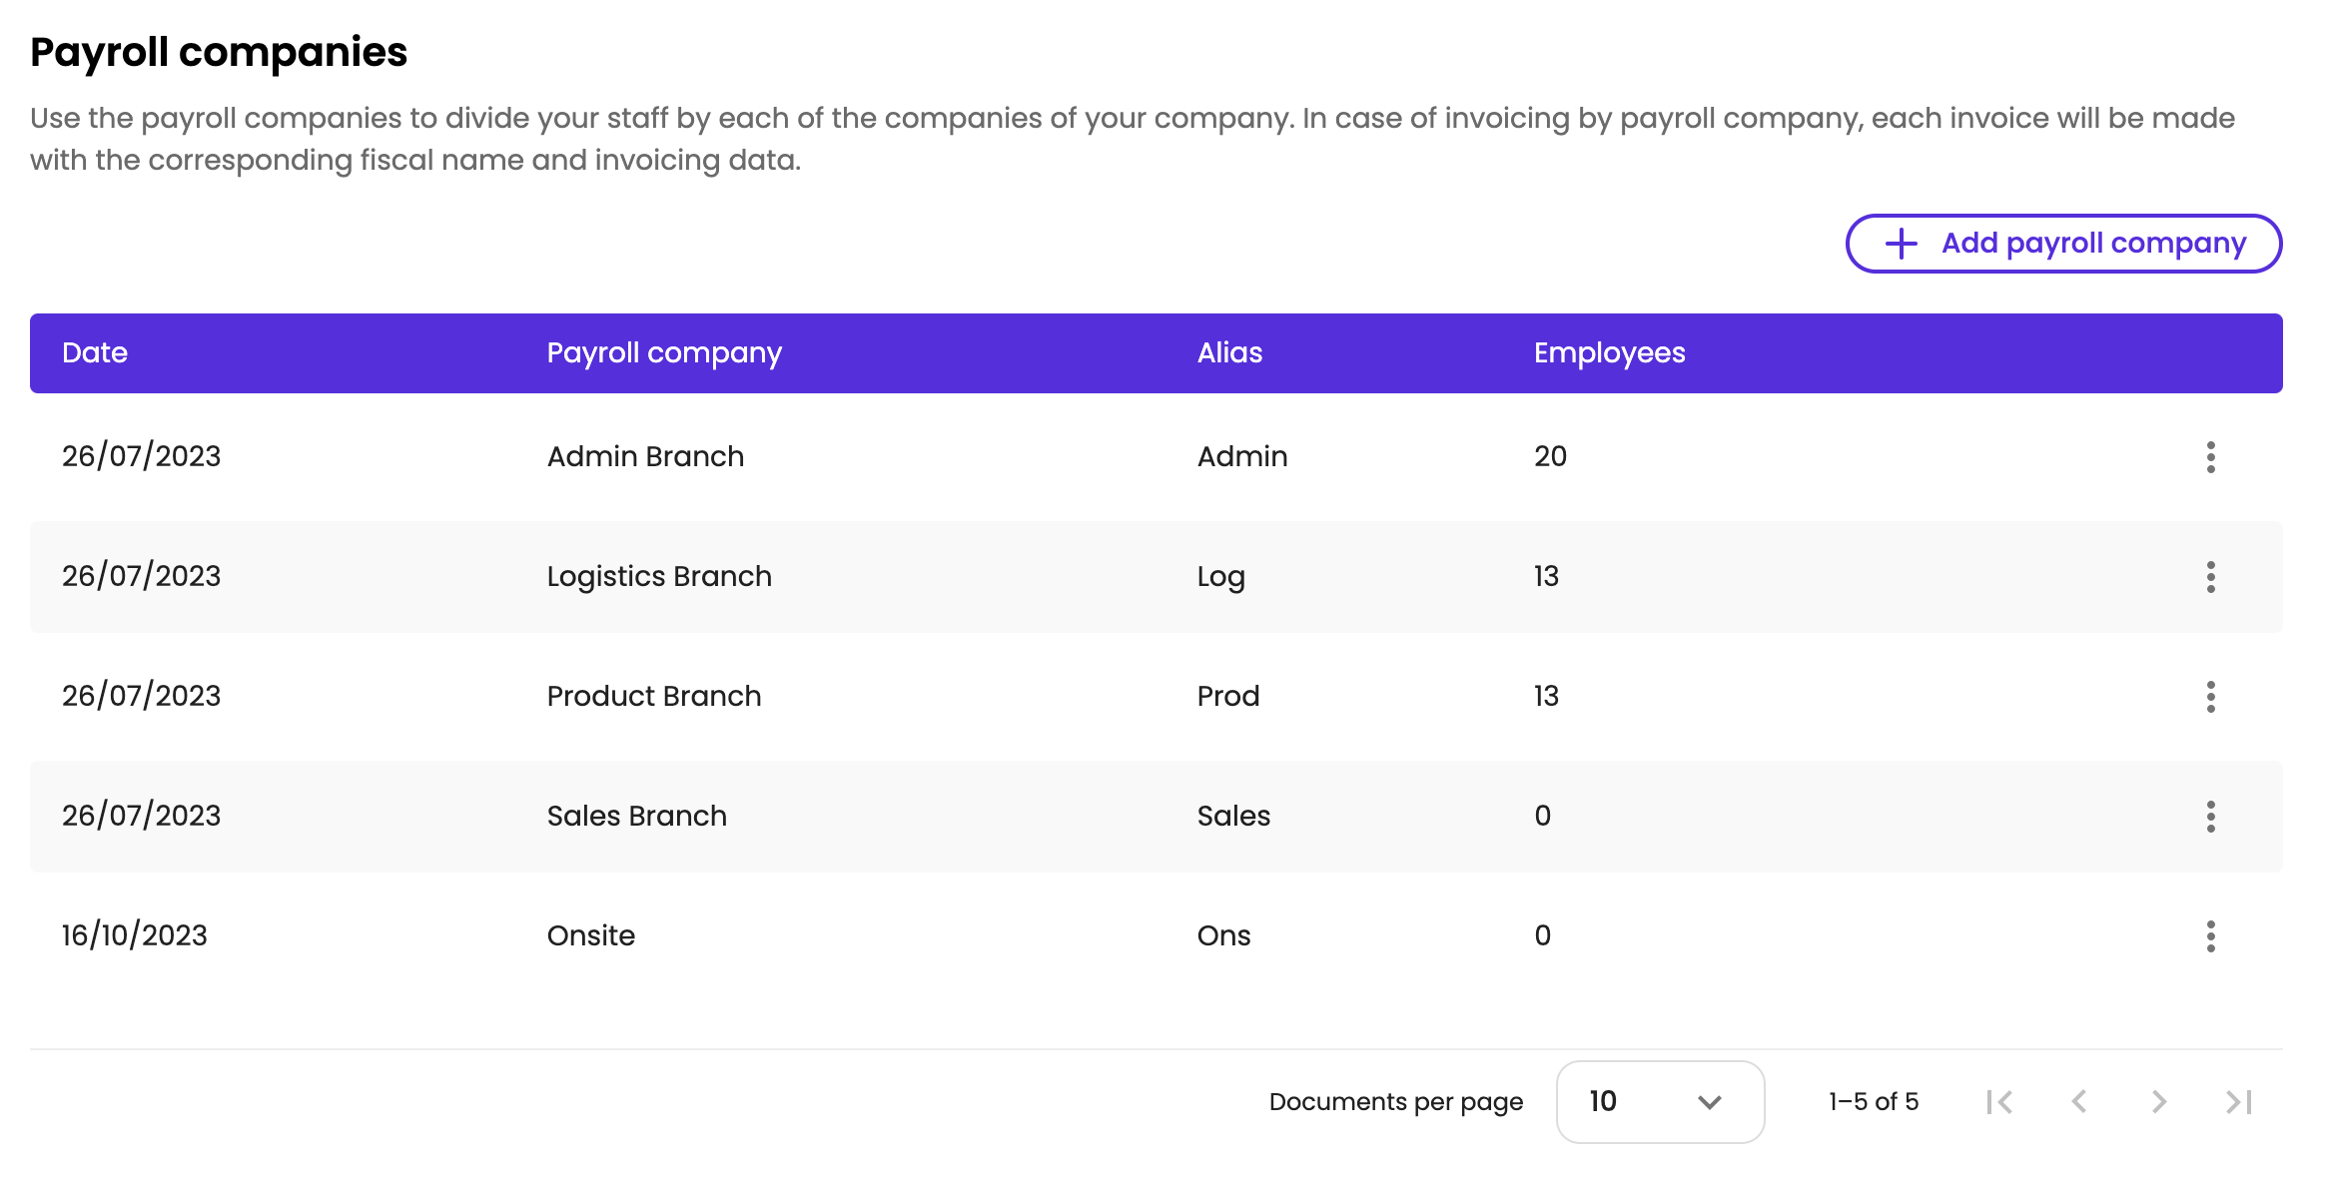Select the Admin Branch company name
2325x1184 pixels.
(x=645, y=457)
